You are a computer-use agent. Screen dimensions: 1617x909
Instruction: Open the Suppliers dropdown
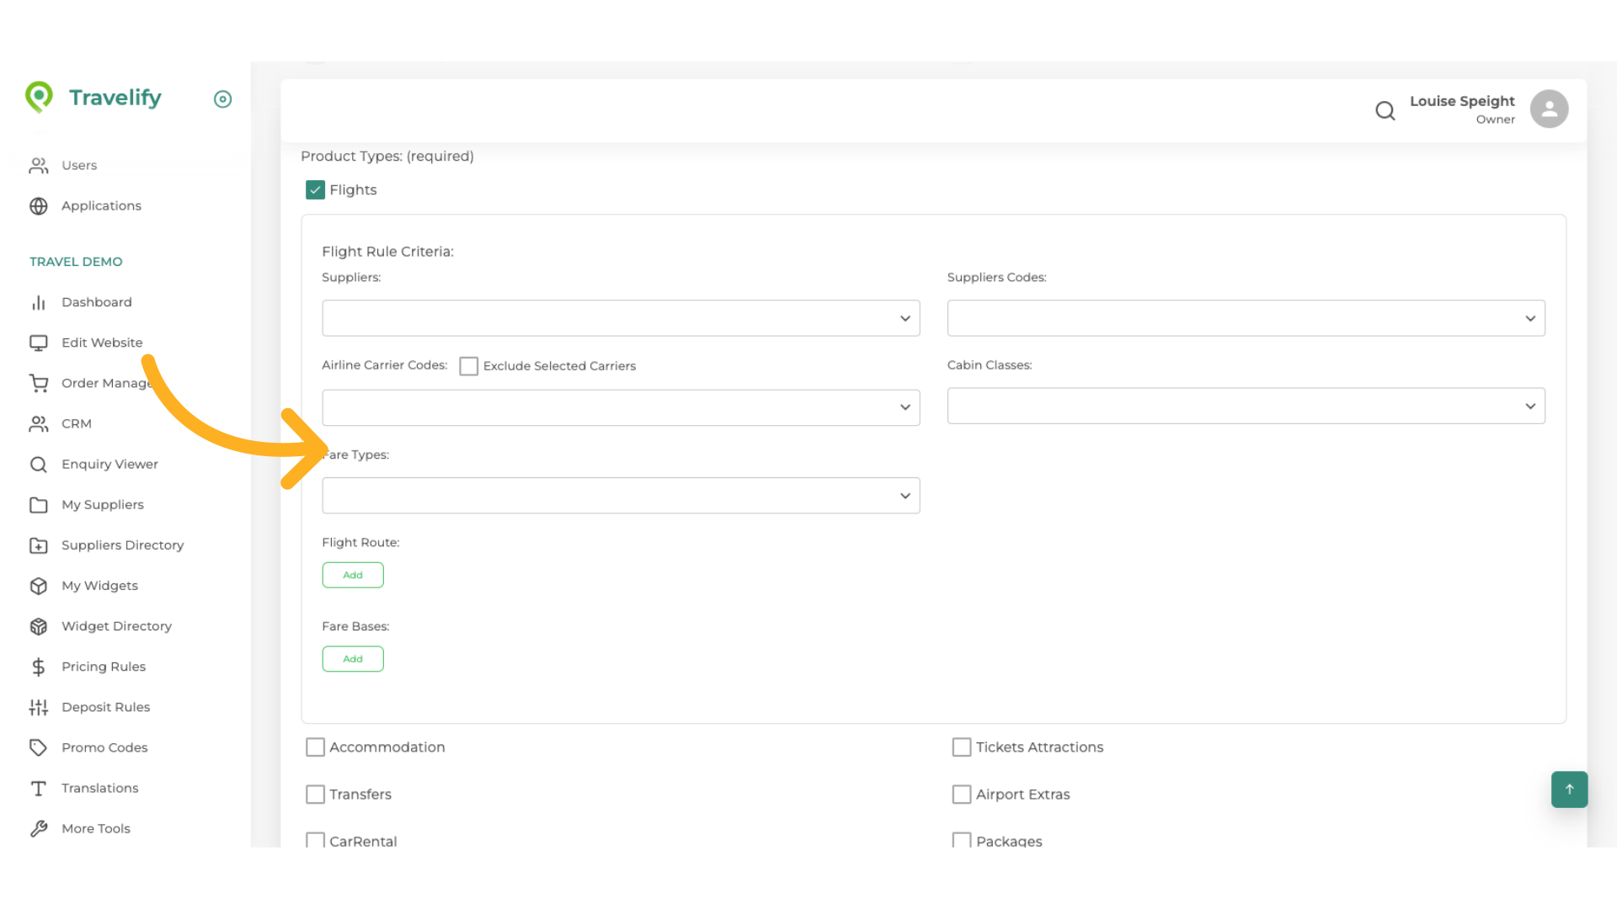pyautogui.click(x=621, y=317)
